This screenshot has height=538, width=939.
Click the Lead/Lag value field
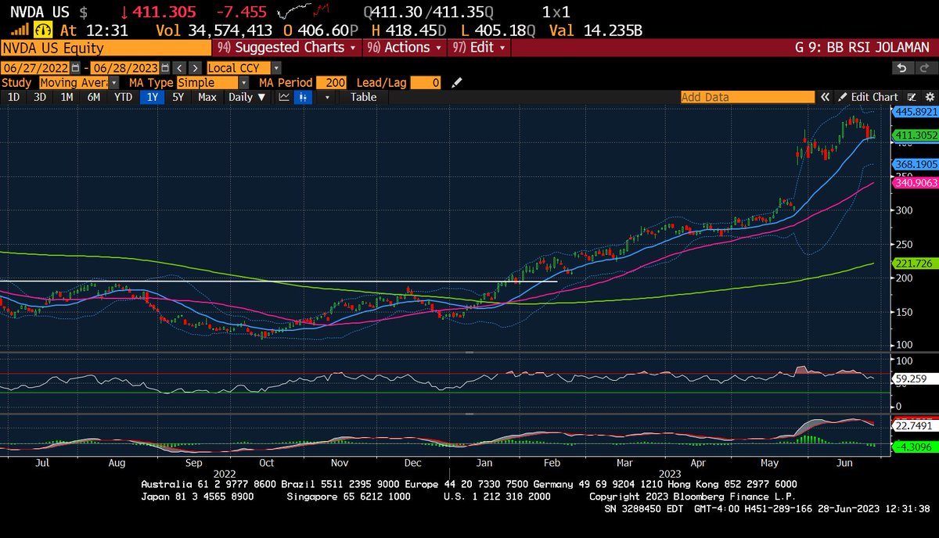pyautogui.click(x=426, y=82)
